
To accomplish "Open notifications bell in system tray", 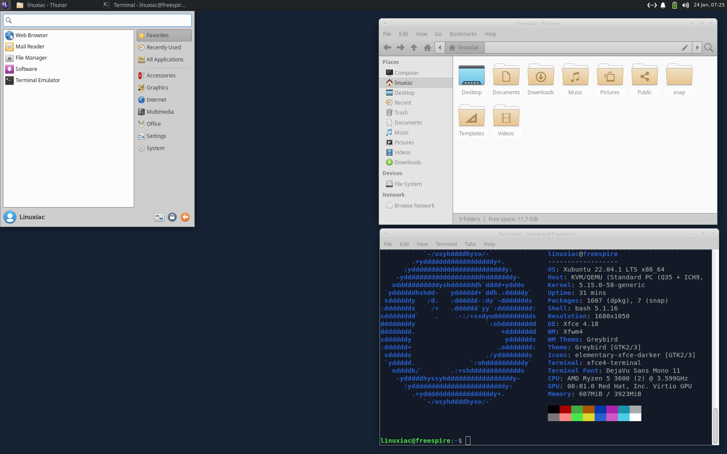I will pyautogui.click(x=663, y=5).
